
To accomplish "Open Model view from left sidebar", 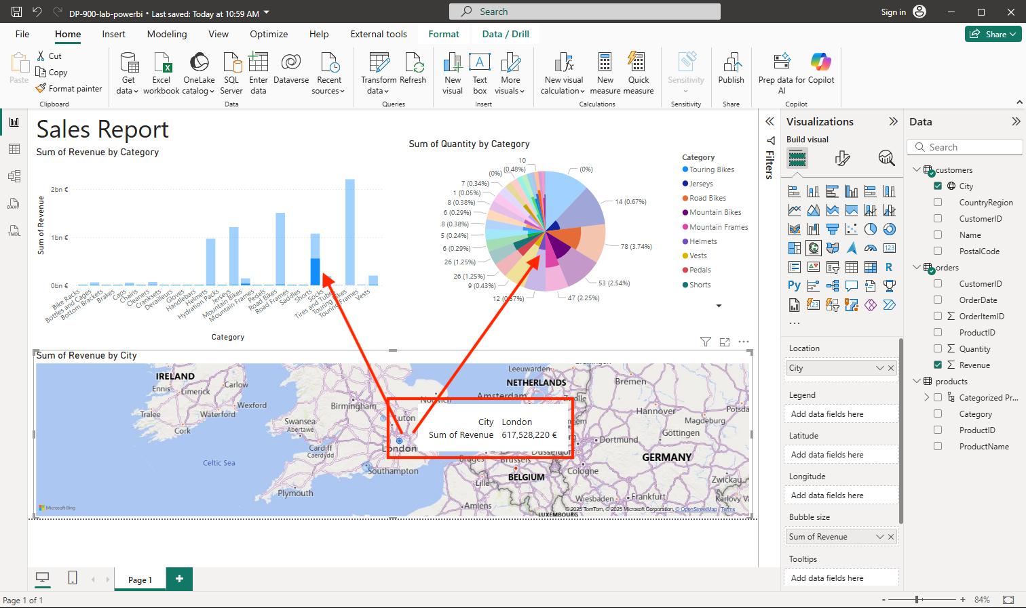I will (x=14, y=176).
